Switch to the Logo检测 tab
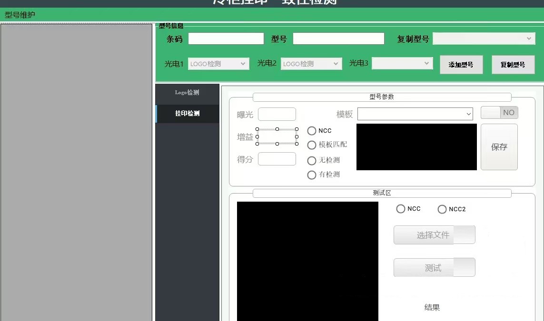544x321 pixels. point(187,93)
